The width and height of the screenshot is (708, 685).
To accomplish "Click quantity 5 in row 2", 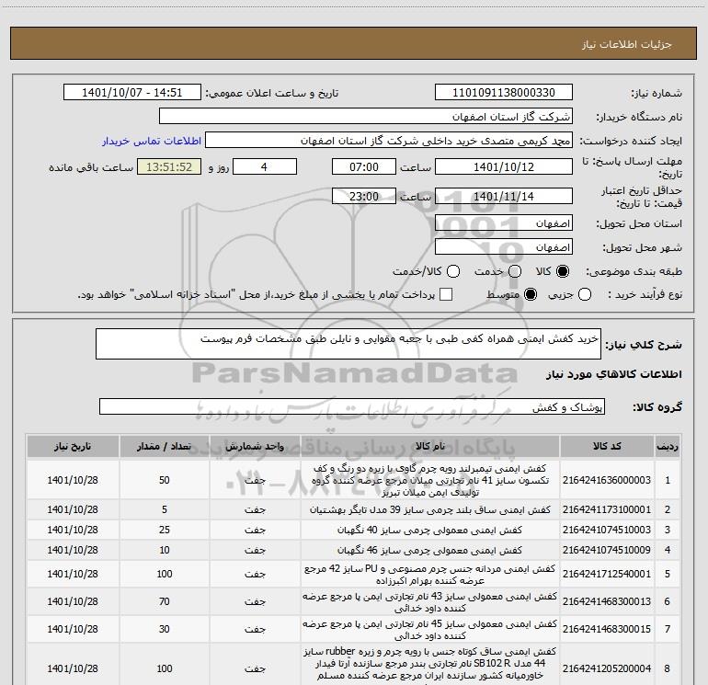I will 165,509.
